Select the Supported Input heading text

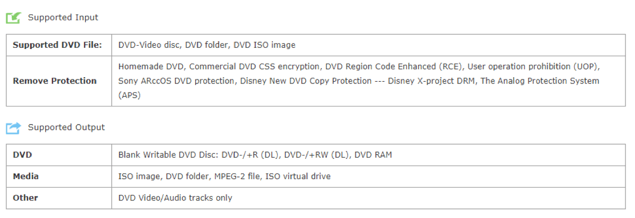[63, 17]
